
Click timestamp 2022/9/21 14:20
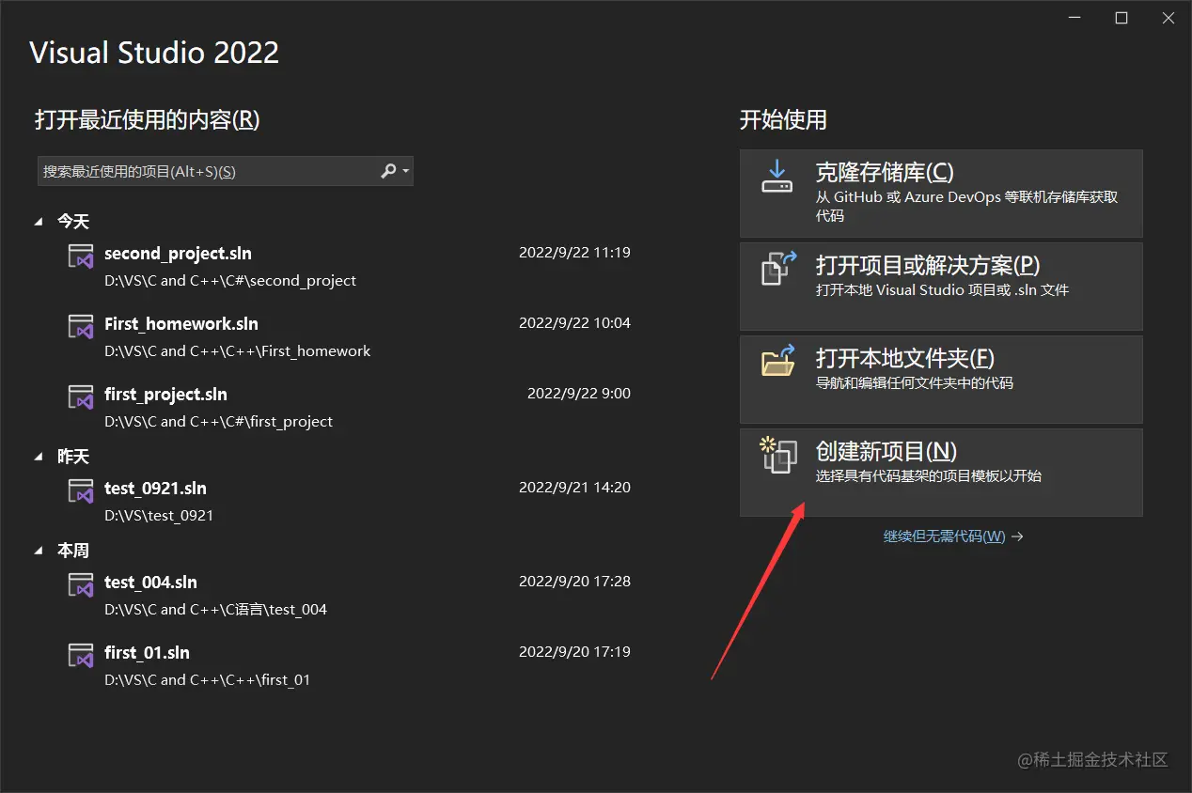[574, 488]
